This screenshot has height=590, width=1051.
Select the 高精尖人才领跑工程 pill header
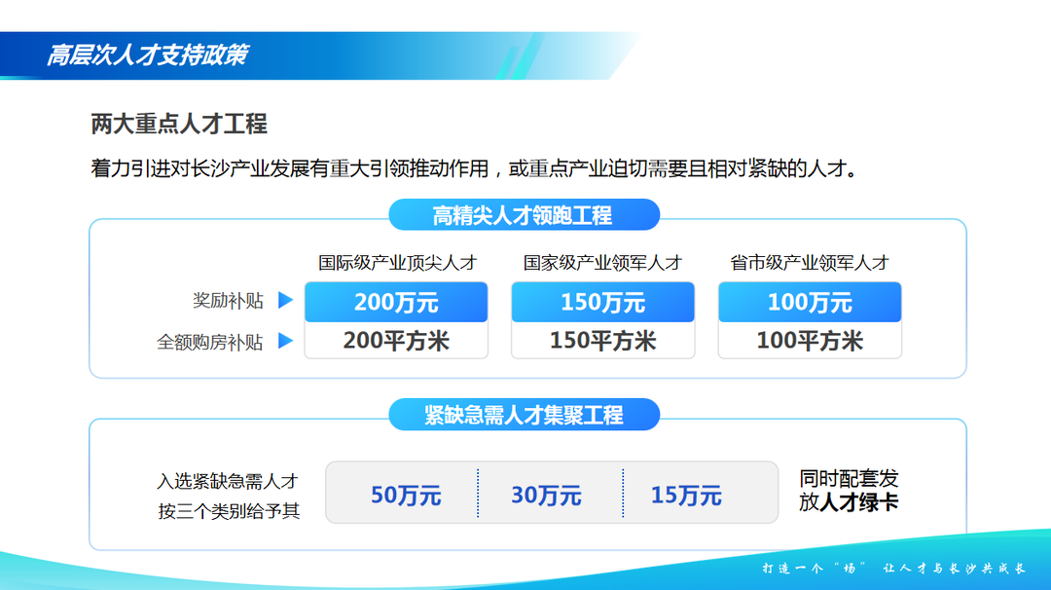[x=524, y=215]
